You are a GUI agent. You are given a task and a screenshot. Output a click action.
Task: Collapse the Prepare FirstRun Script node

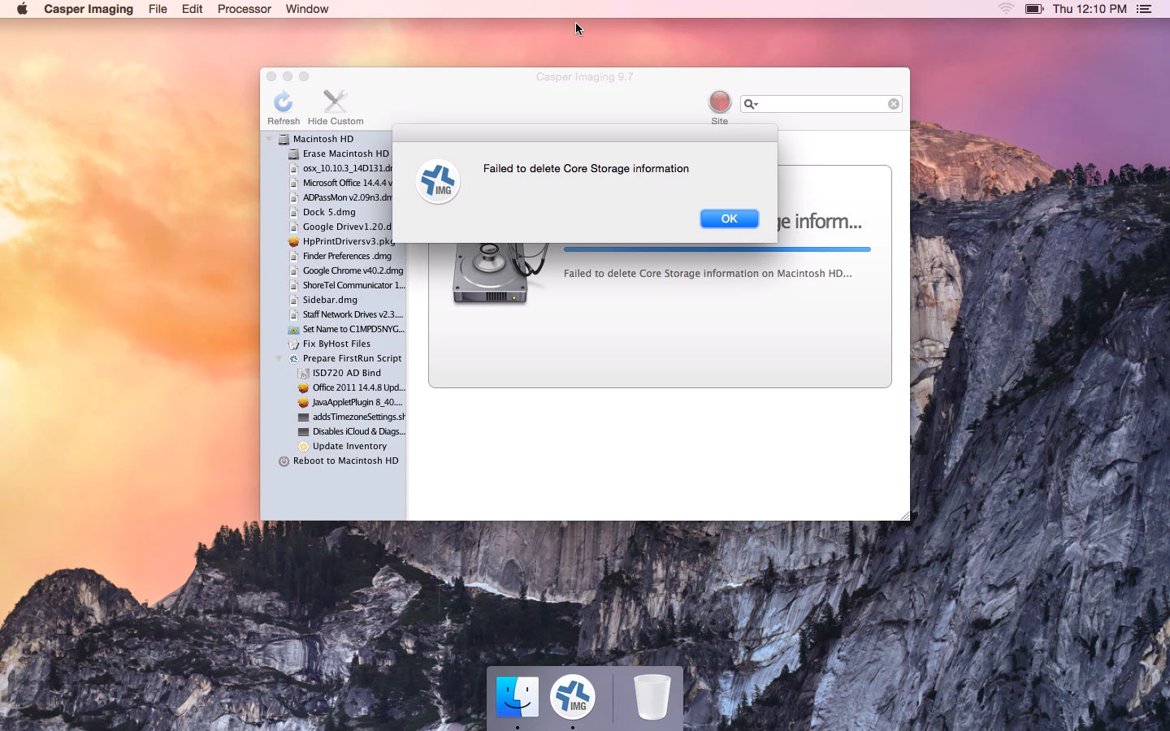[x=279, y=358]
